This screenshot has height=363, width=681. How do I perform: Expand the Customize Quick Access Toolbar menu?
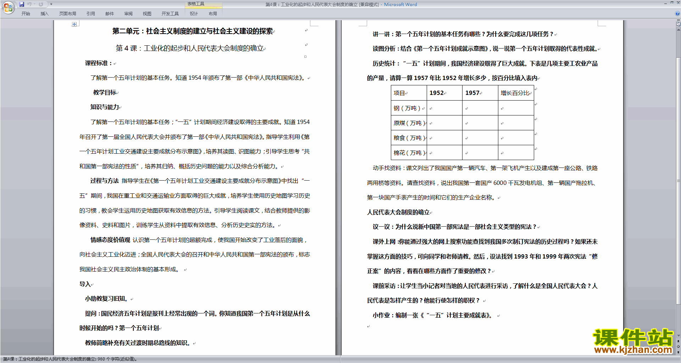tap(51, 4)
